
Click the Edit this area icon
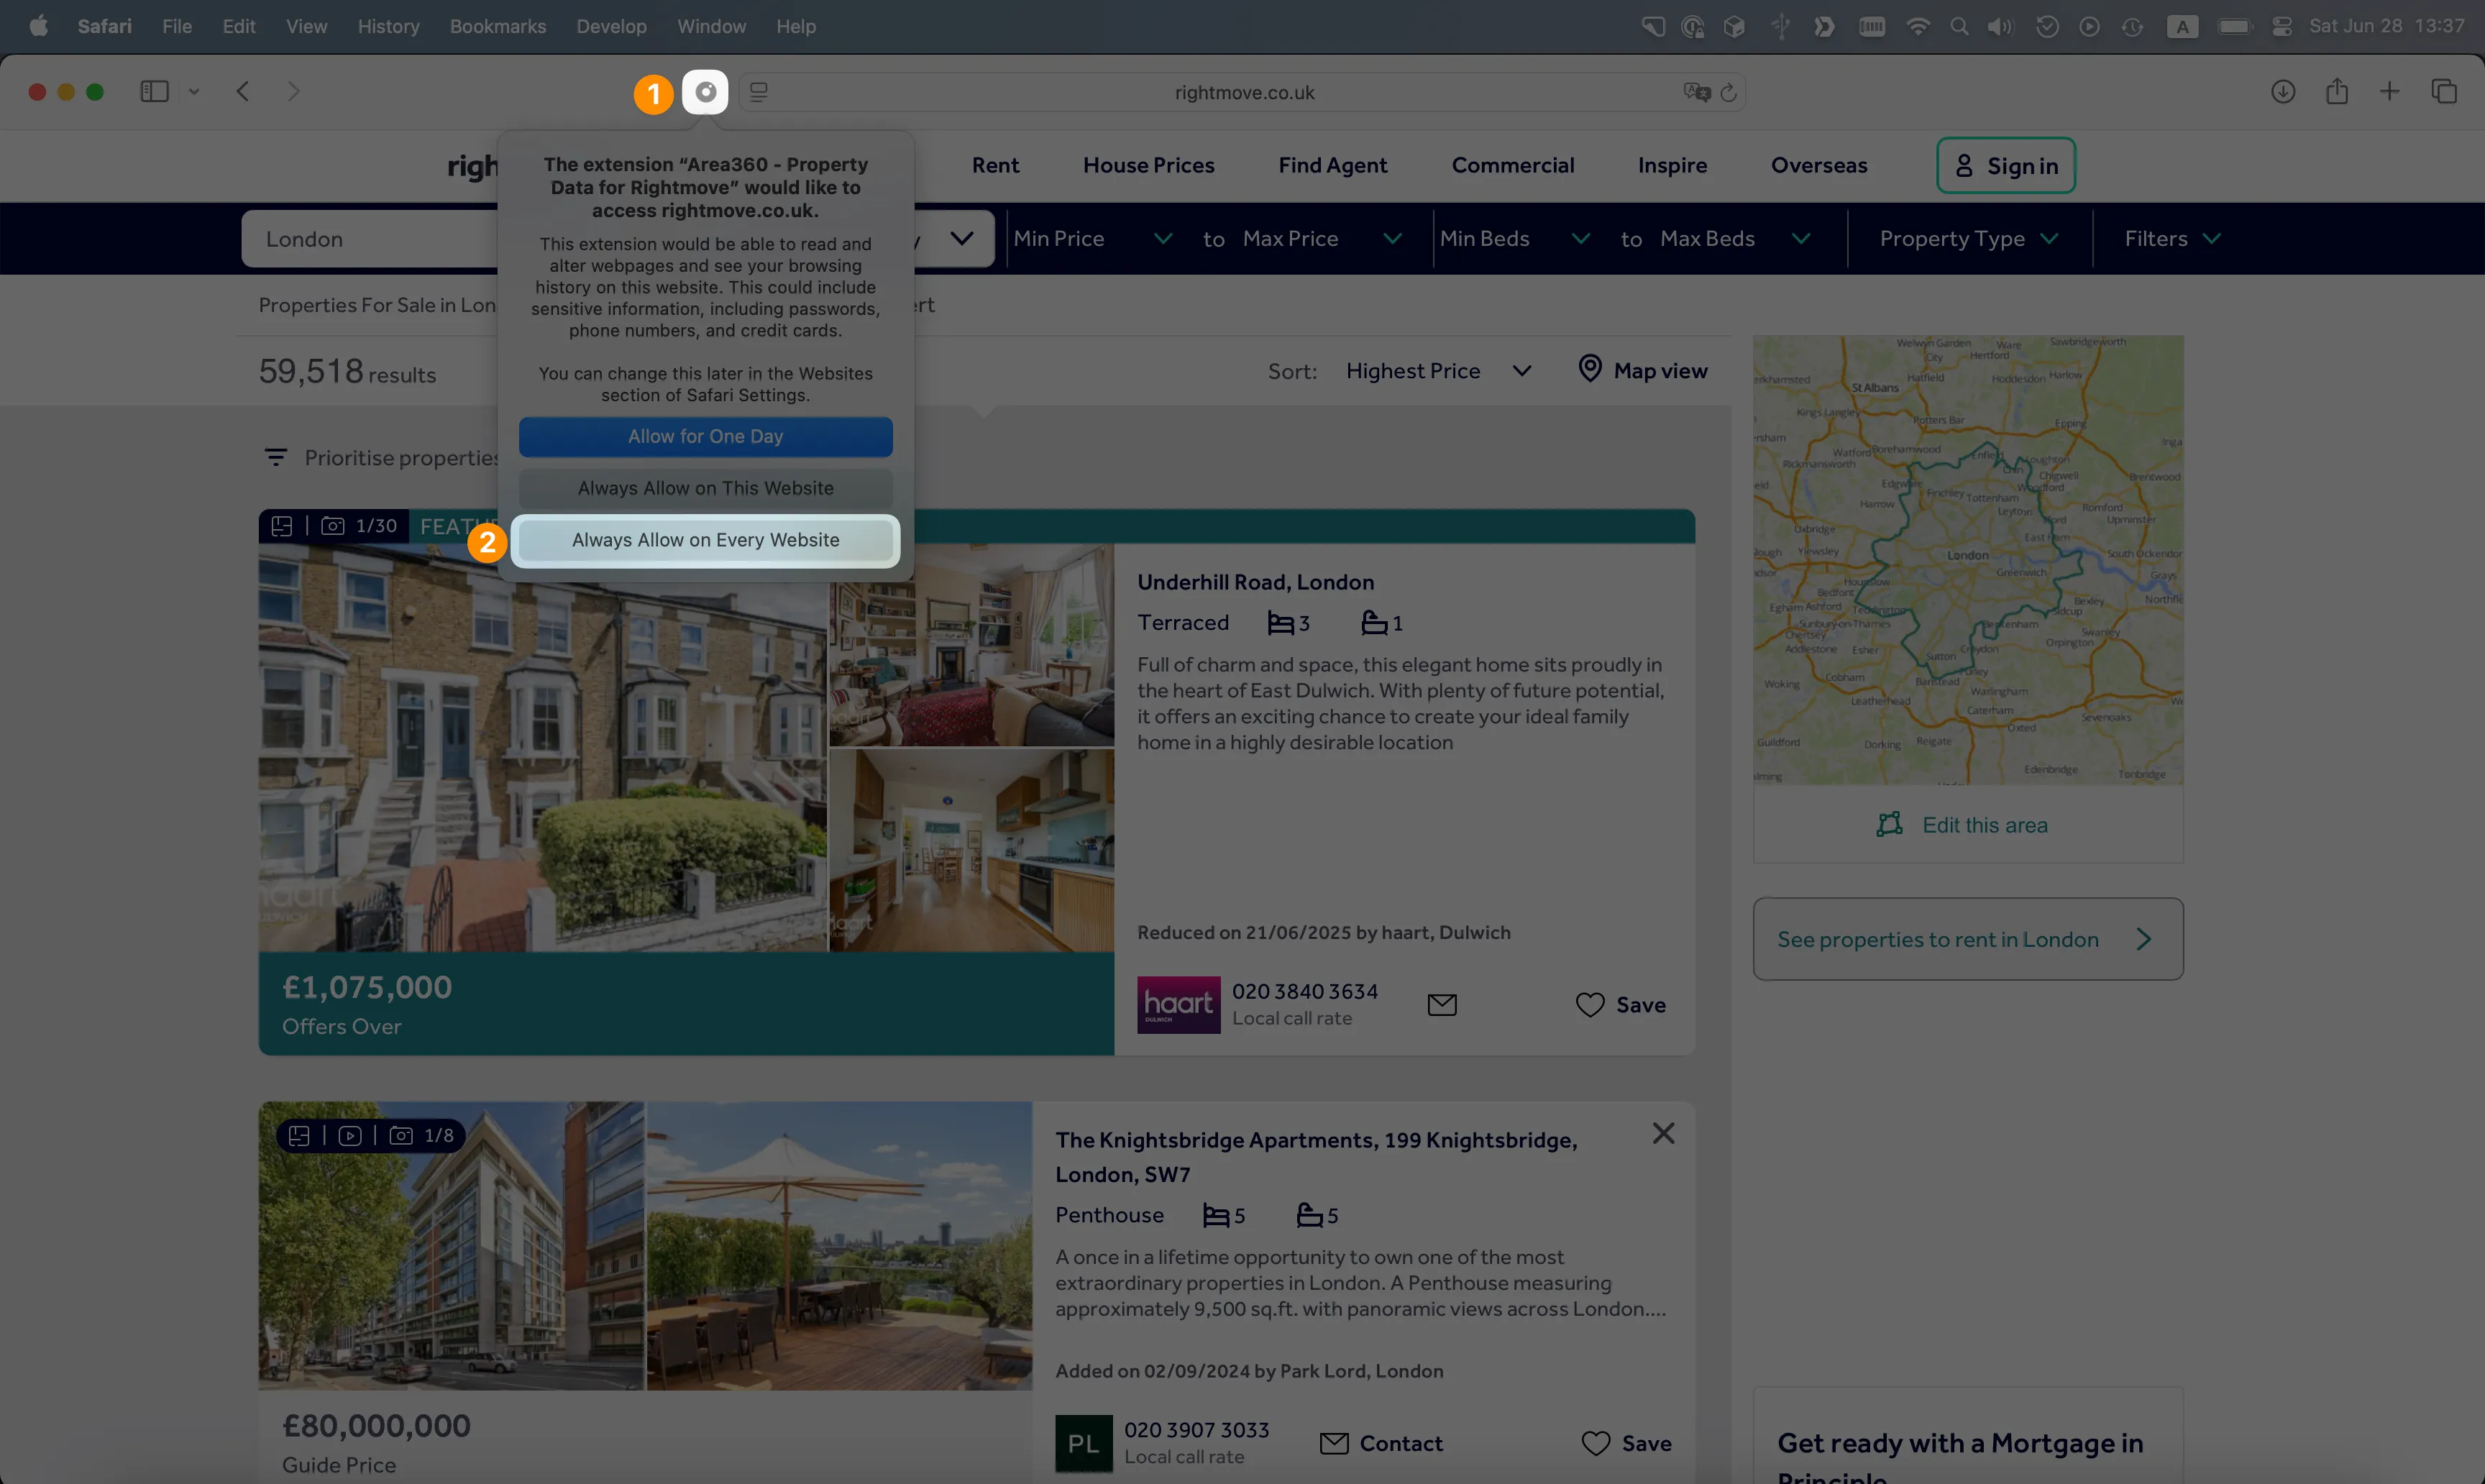click(1889, 825)
